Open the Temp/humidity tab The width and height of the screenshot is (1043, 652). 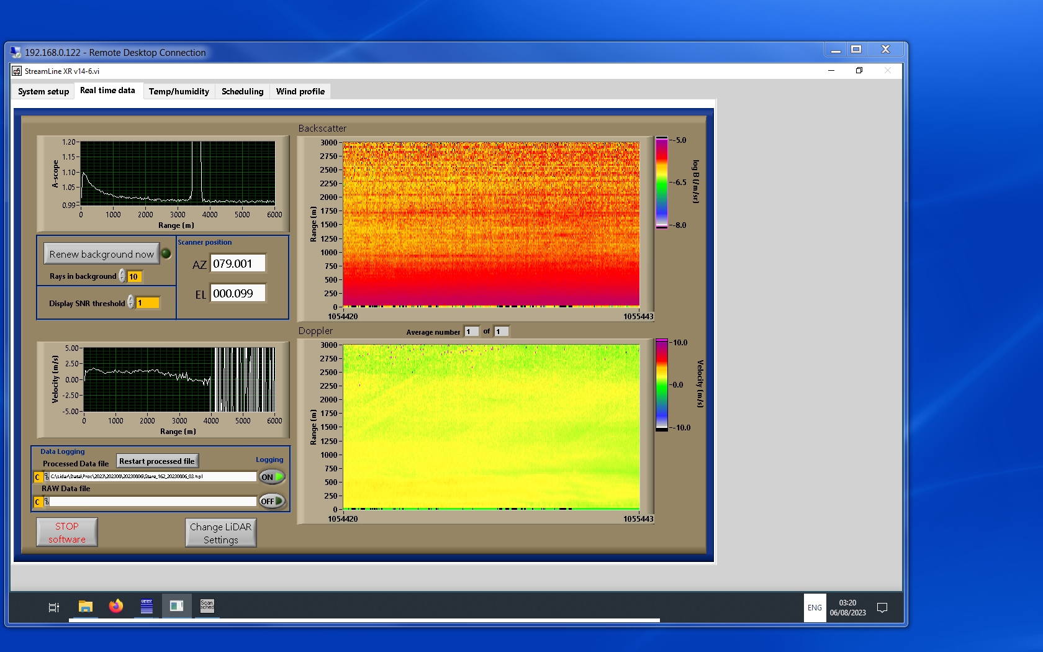click(x=179, y=91)
